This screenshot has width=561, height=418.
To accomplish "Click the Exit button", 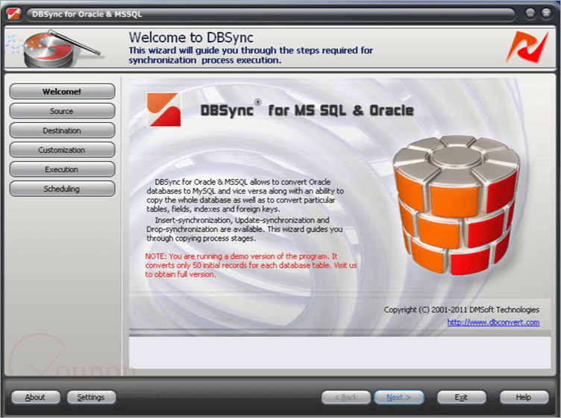I will (x=462, y=397).
